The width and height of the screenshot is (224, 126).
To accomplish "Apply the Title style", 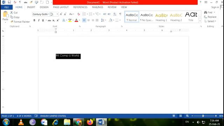I will (191, 17).
